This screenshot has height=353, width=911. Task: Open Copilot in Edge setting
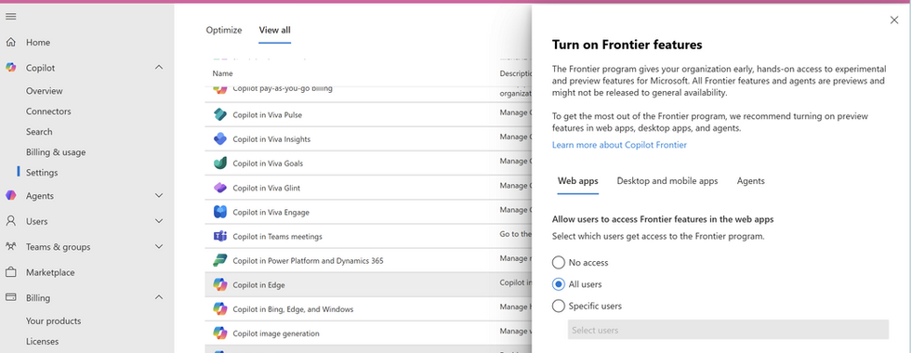(258, 285)
